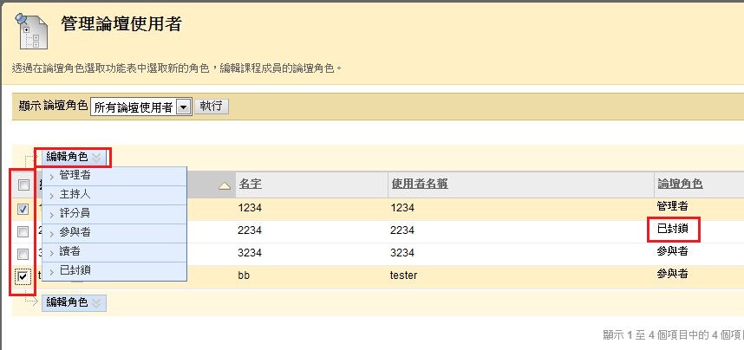Image resolution: width=744 pixels, height=350 pixels.
Task: Choose 主持人 from the role menu
Action: [75, 194]
